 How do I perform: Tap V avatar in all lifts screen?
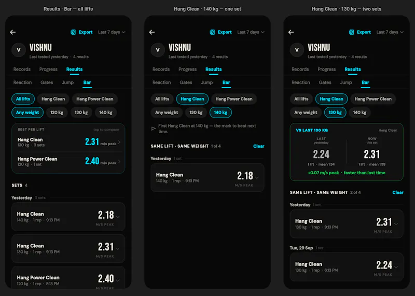point(19,50)
